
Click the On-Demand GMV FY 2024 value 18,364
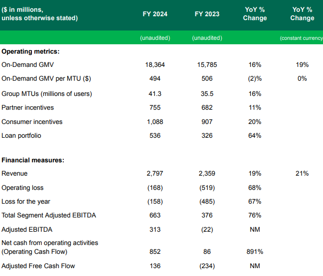tap(153, 64)
